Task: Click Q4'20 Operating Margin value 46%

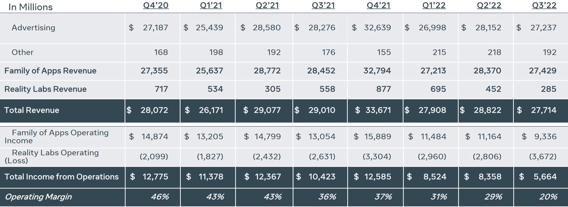Action: click(160, 197)
